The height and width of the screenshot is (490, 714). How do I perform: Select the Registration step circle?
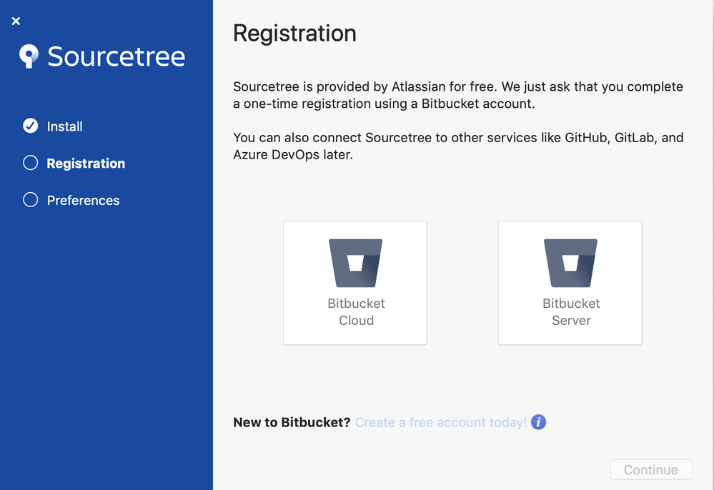pyautogui.click(x=31, y=162)
